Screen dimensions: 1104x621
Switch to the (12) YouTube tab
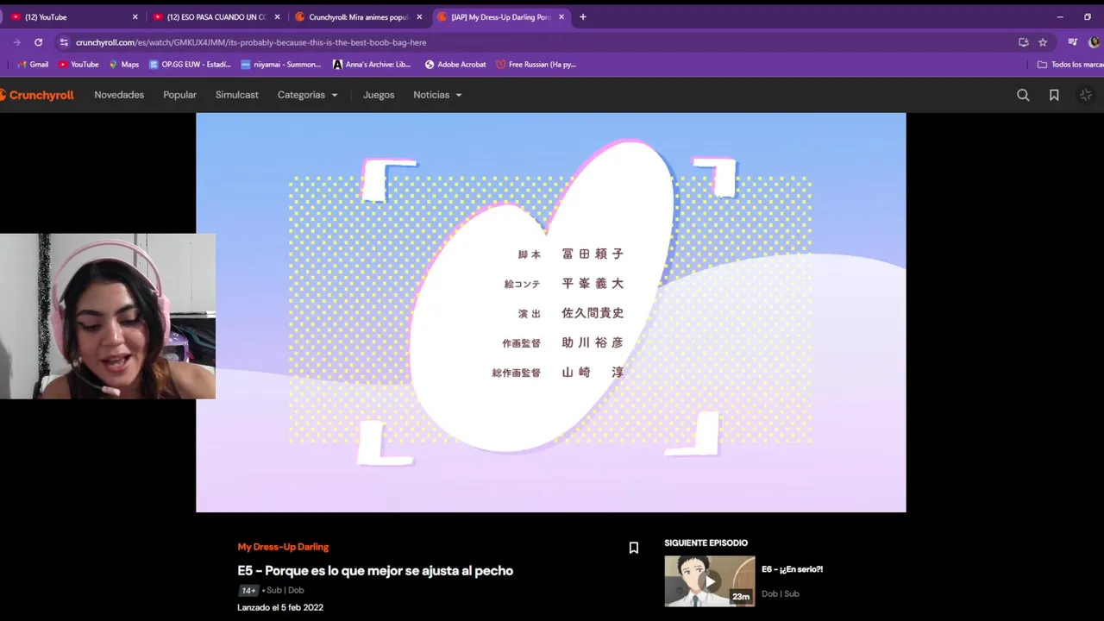pyautogui.click(x=71, y=17)
